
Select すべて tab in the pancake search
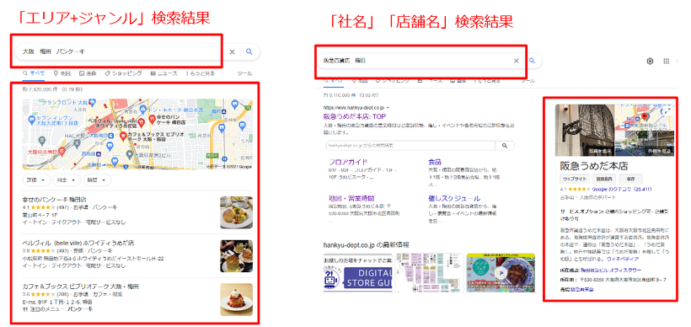point(34,73)
